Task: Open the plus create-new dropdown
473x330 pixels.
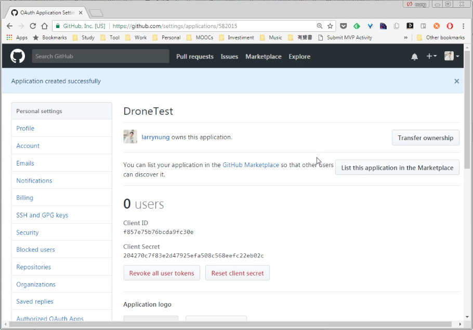Action: tap(431, 56)
